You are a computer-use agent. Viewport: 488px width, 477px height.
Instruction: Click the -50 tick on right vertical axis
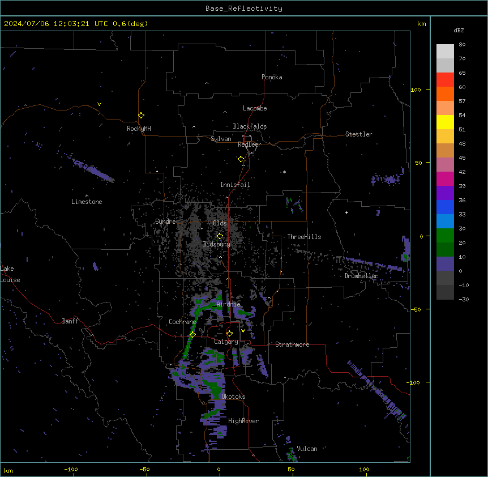click(x=416, y=309)
